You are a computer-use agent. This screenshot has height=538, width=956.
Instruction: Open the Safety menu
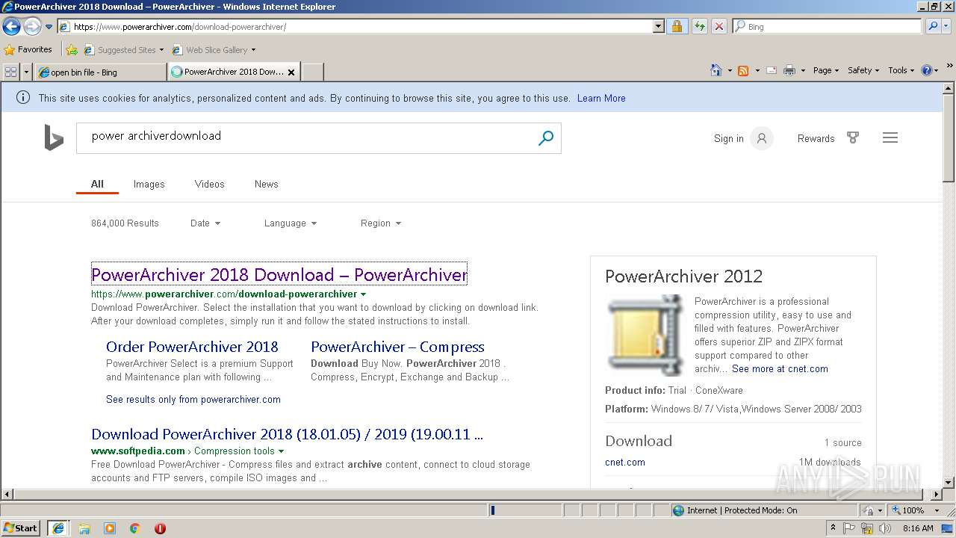863,70
